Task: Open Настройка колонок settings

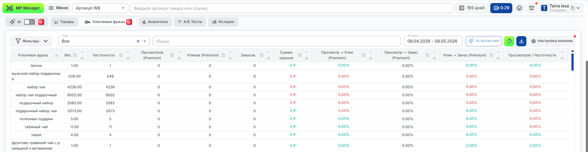Action: pos(552,41)
